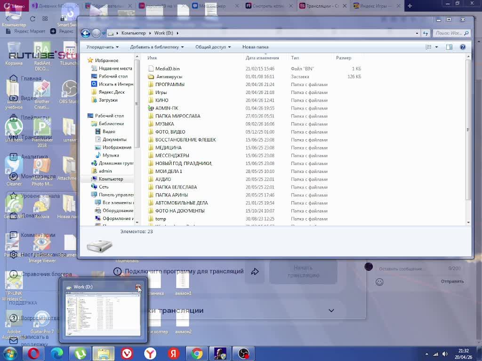Select the ПРОГРАММЫ folder
This screenshot has height=361, width=482.
(169, 85)
